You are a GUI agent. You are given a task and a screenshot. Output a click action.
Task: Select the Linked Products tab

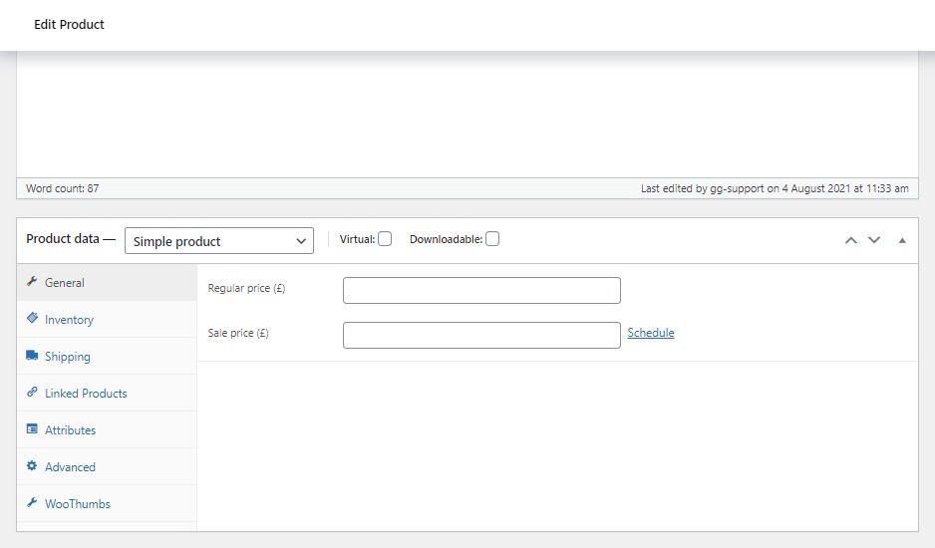coord(107,394)
